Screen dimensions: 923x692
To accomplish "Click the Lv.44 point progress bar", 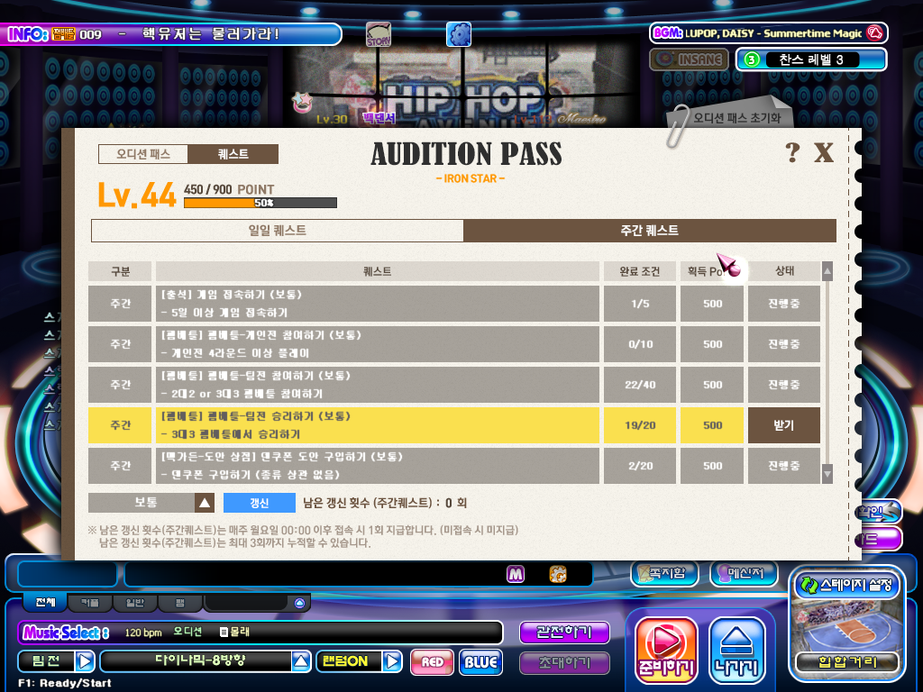I will (x=260, y=203).
